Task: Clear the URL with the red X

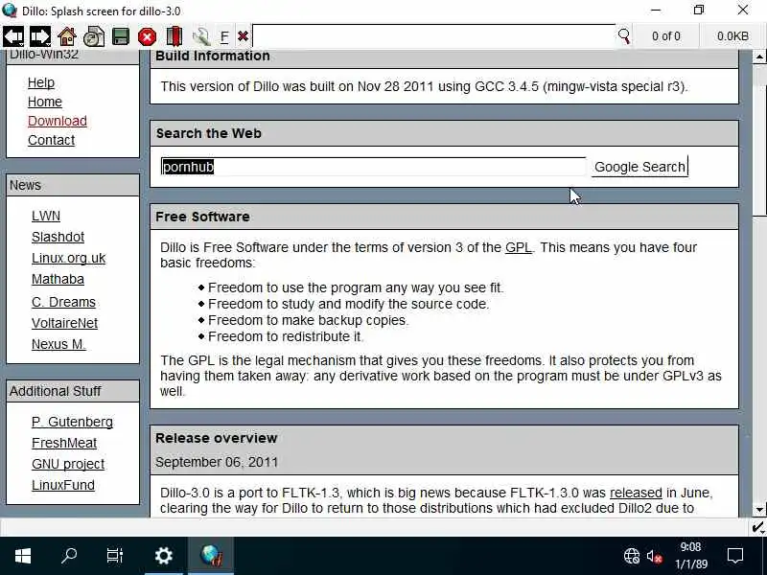Action: [243, 36]
